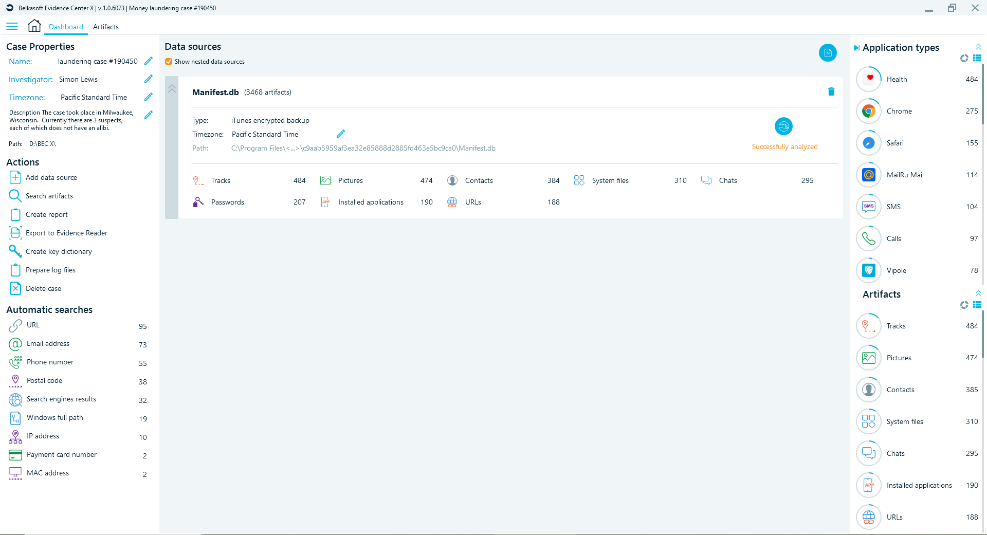Select the Health application type
The image size is (987, 535).
(918, 79)
